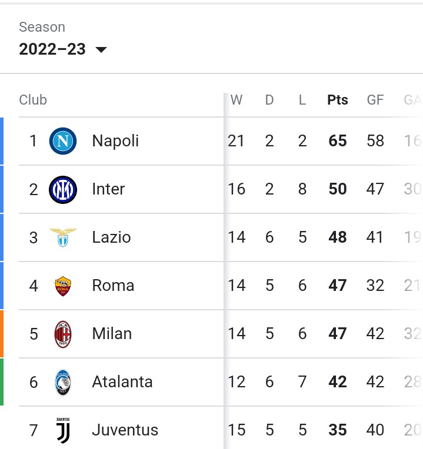Screen dimensions: 423x449
Task: Click the W column header
Action: pyautogui.click(x=237, y=100)
